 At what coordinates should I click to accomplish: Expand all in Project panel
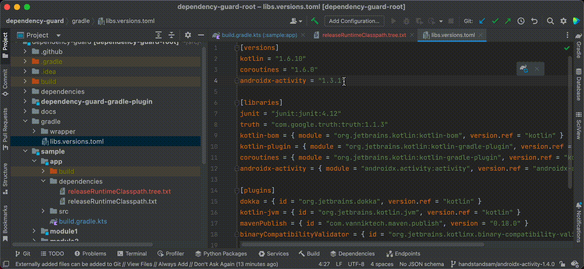click(x=158, y=35)
